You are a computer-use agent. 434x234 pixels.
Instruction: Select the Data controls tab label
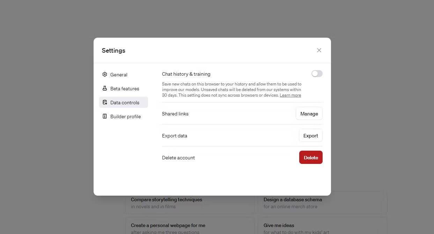click(125, 103)
